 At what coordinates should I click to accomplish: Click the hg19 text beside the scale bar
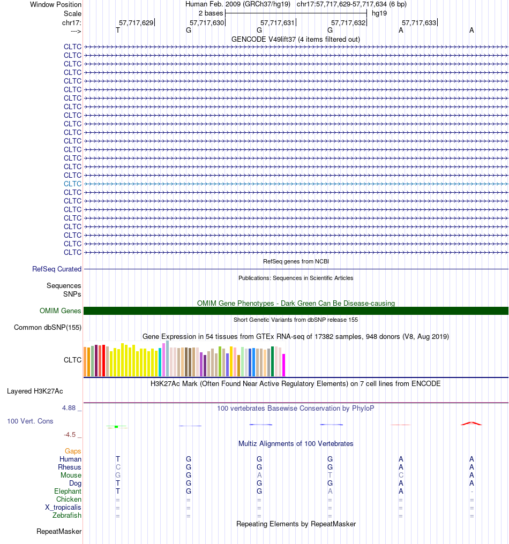click(x=379, y=13)
